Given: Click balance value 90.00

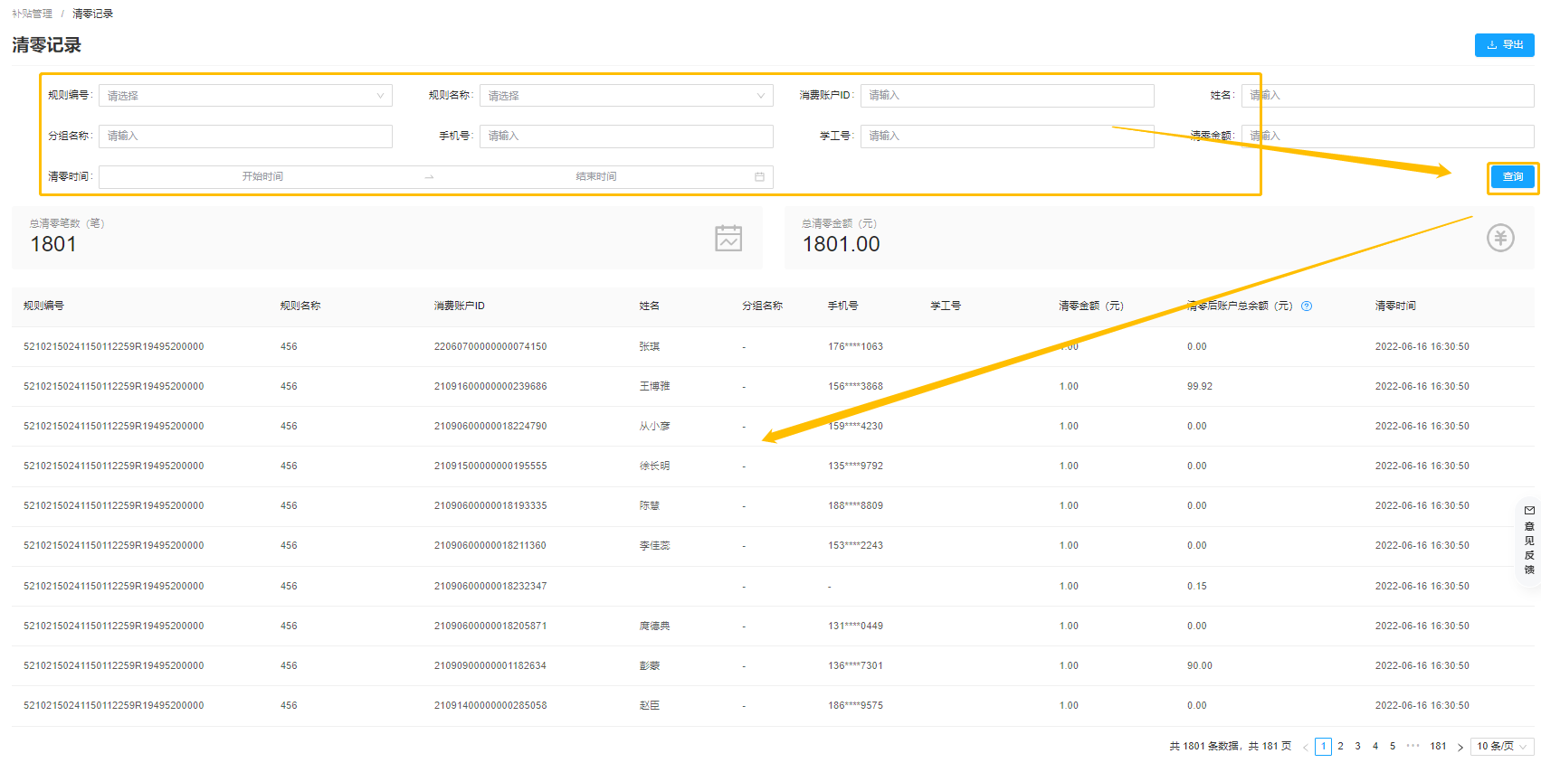Looking at the screenshot, I should pyautogui.click(x=1200, y=666).
